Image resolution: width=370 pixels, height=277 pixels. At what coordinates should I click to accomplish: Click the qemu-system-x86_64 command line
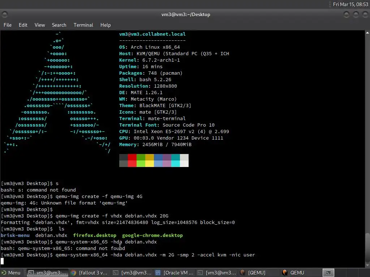[x=128, y=255]
